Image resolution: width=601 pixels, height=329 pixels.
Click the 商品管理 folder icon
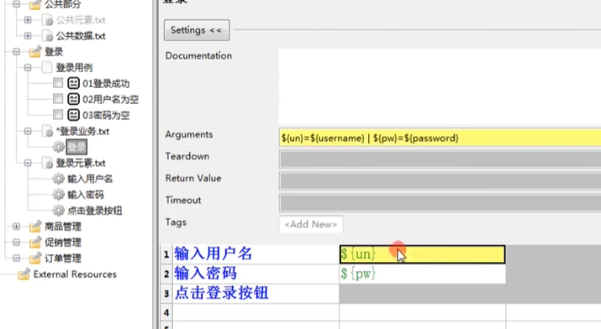[x=35, y=226]
